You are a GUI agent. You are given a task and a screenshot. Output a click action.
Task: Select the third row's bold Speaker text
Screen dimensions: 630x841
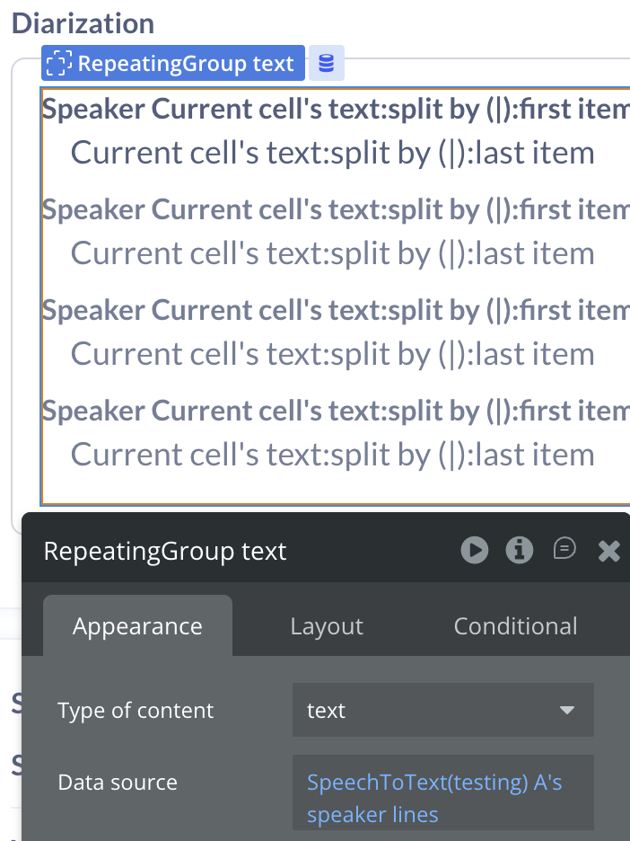coord(334,311)
